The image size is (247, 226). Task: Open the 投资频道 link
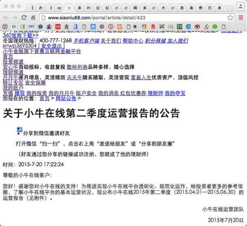tap(13, 62)
